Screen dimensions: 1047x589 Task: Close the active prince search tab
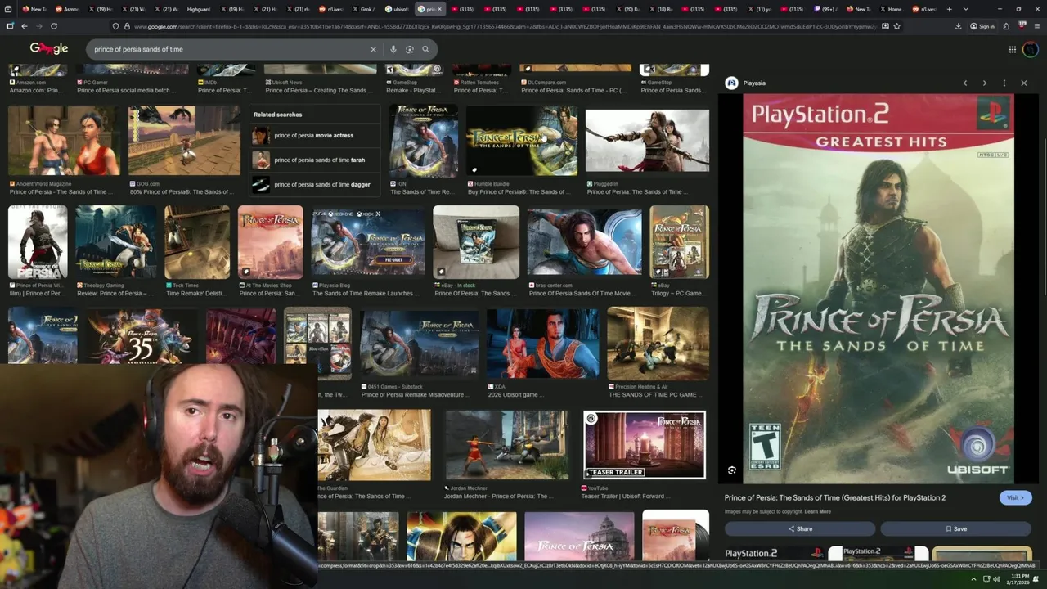tap(439, 9)
